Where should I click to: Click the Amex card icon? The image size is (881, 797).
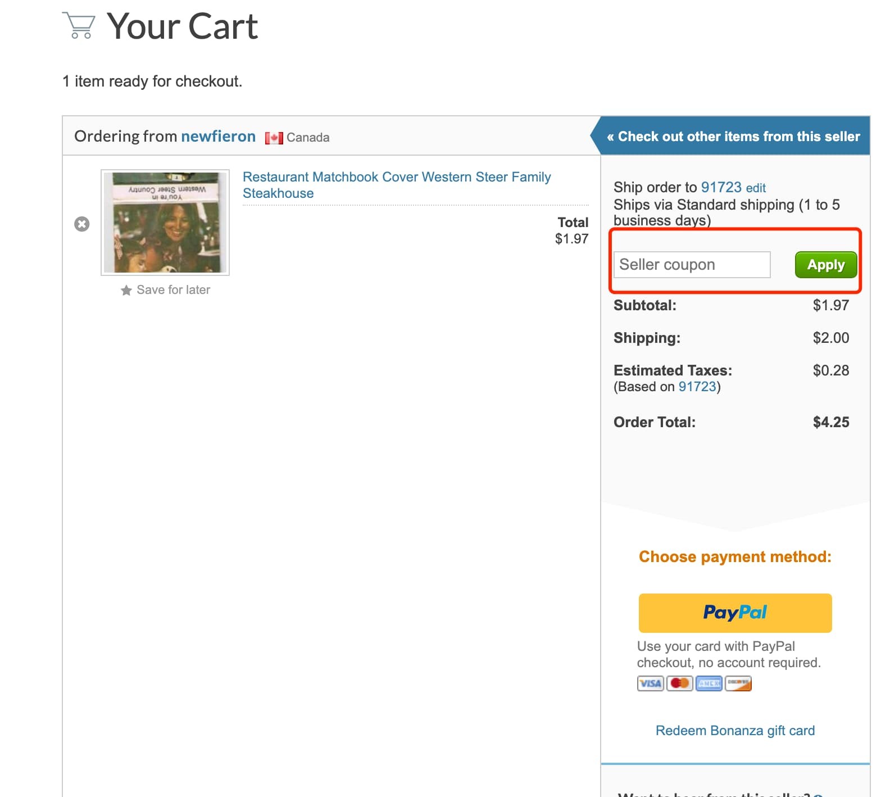(709, 683)
